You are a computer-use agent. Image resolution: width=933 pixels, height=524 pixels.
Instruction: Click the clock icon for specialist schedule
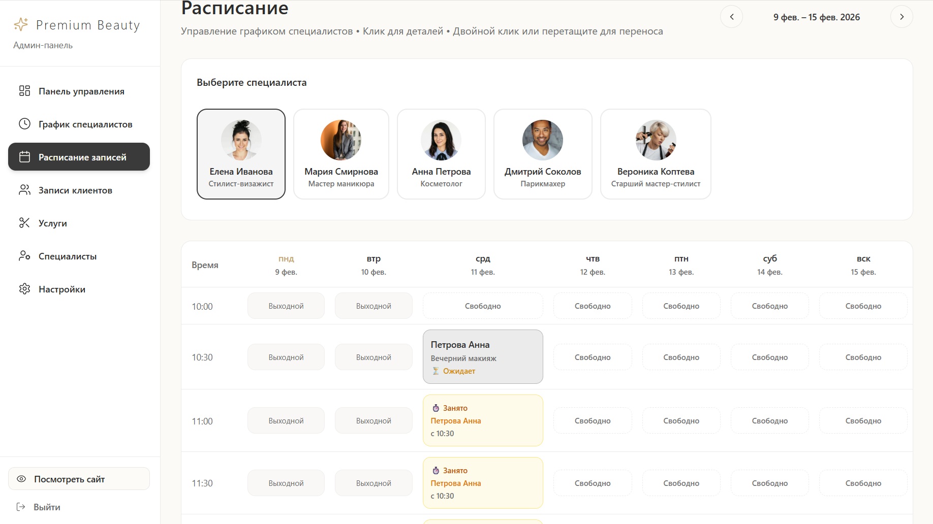(24, 124)
